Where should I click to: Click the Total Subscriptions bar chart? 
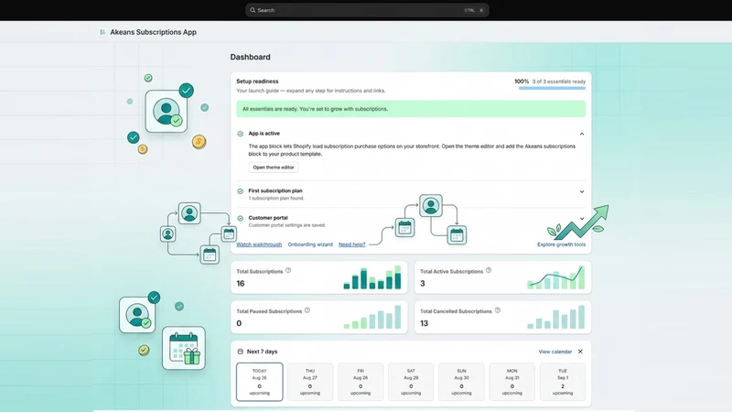[372, 277]
